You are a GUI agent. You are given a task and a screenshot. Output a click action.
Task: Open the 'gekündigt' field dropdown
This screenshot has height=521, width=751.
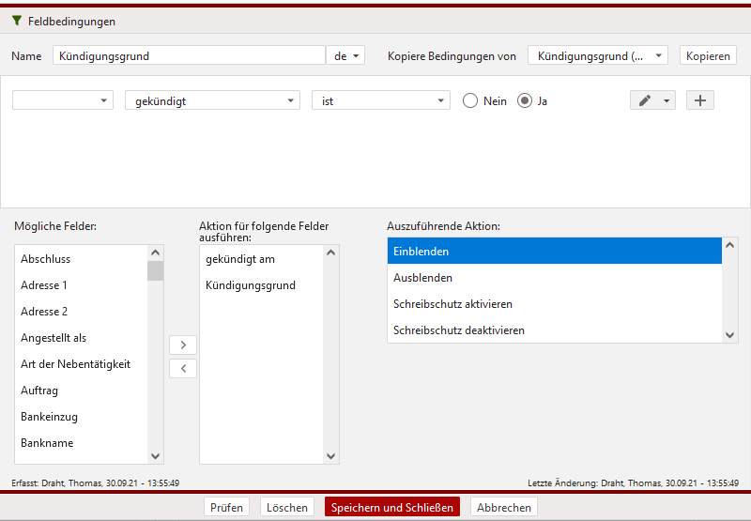click(x=212, y=100)
